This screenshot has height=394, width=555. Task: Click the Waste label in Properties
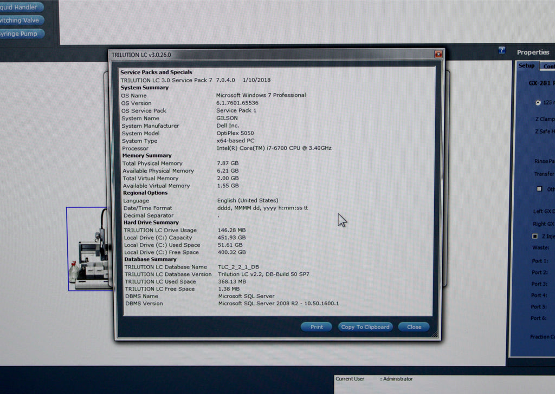tap(540, 248)
